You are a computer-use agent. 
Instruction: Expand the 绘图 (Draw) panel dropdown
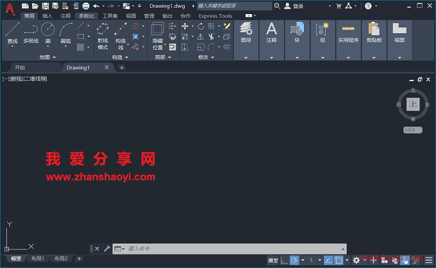(47, 57)
